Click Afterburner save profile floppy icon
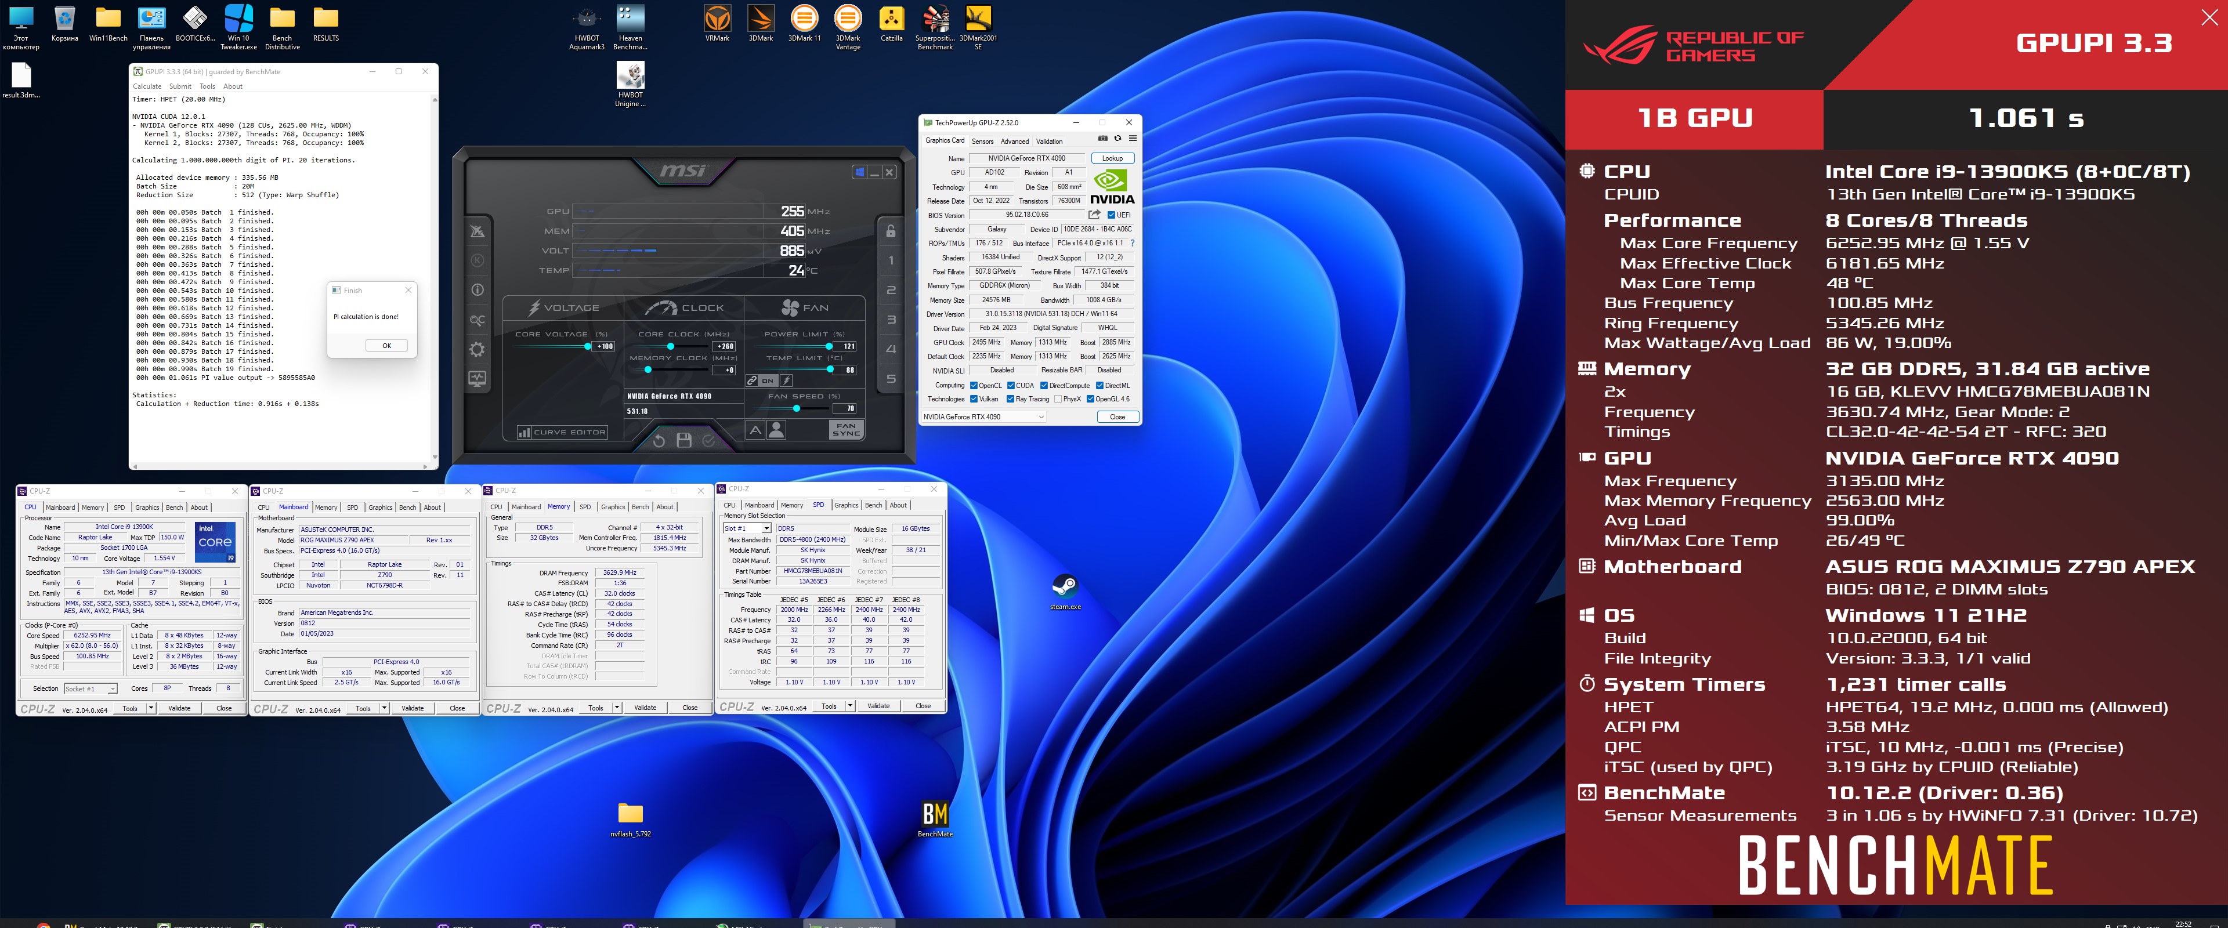The image size is (2228, 928). [683, 440]
